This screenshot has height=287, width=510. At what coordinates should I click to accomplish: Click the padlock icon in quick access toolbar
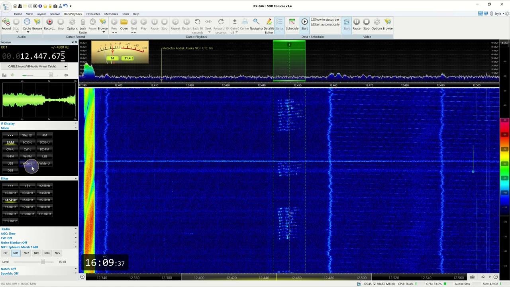coord(50,6)
